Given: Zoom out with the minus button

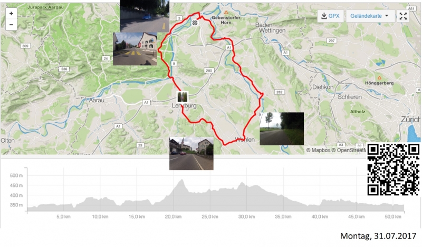Looking at the screenshot, I should click(x=11, y=25).
